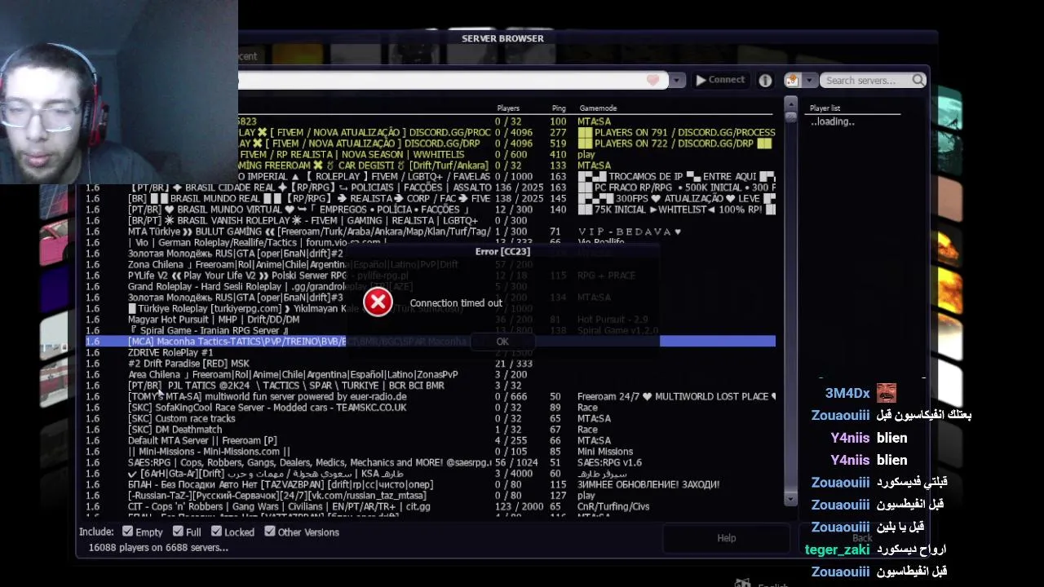1044x587 pixels.
Task: Open the address history dropdown arrow
Action: pos(676,80)
